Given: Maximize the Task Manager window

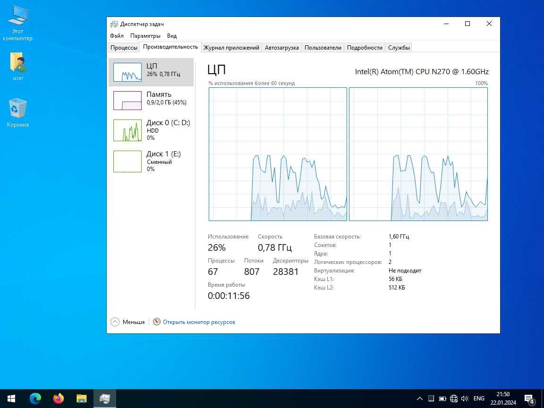Looking at the screenshot, I should 467,24.
